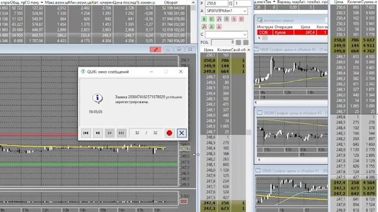The image size is (378, 212).
Task: Click the message counter 32 / 32
Action: click(146, 133)
